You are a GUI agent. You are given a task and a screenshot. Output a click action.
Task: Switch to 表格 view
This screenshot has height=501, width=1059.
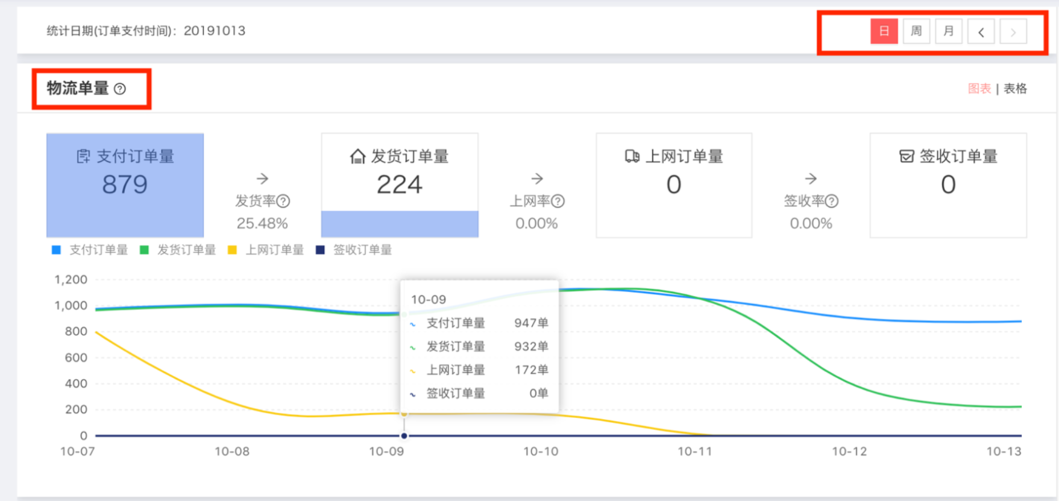pos(1015,89)
